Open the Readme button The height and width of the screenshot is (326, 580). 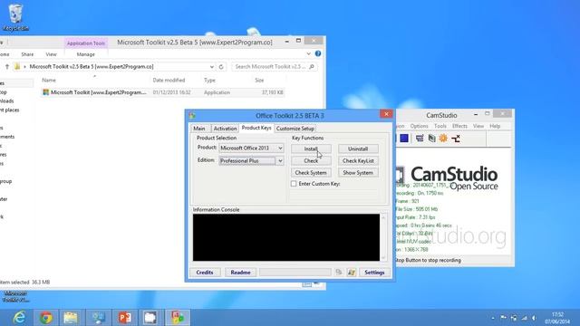tap(240, 273)
